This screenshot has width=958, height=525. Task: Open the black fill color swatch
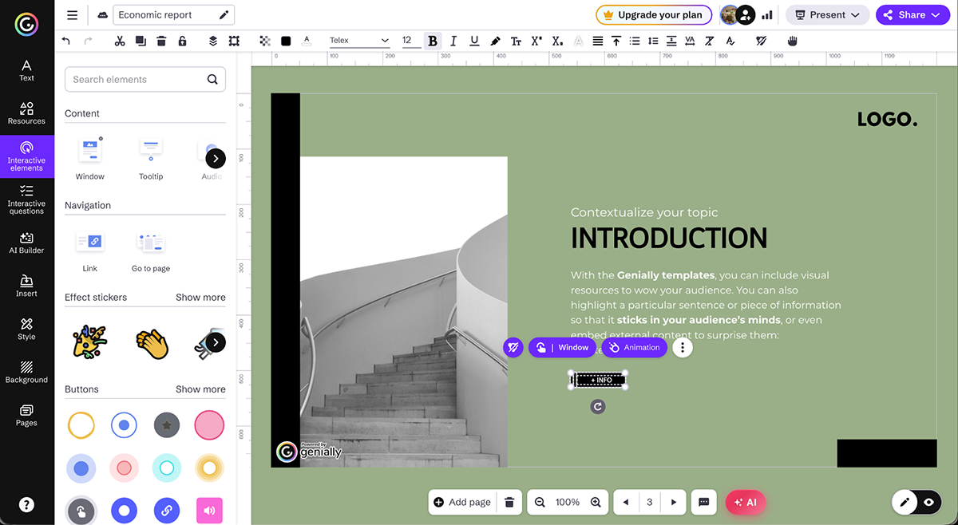(286, 41)
